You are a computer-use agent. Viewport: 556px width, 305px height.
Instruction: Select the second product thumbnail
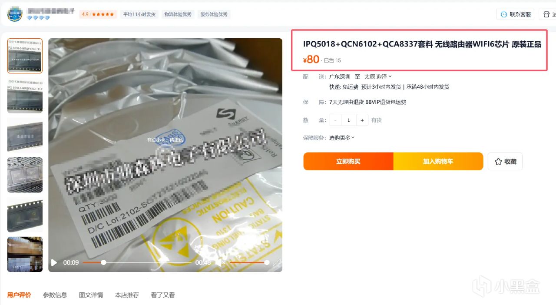tap(25, 96)
